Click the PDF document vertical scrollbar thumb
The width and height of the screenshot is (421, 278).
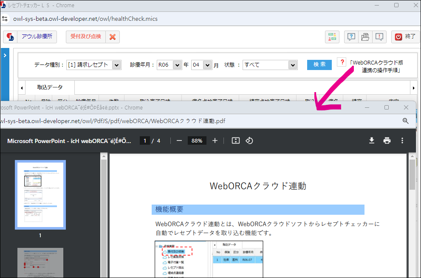412,175
